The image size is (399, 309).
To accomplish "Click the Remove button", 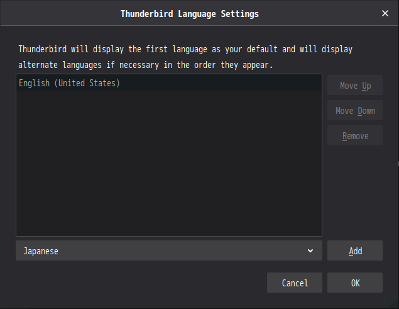I will 355,136.
